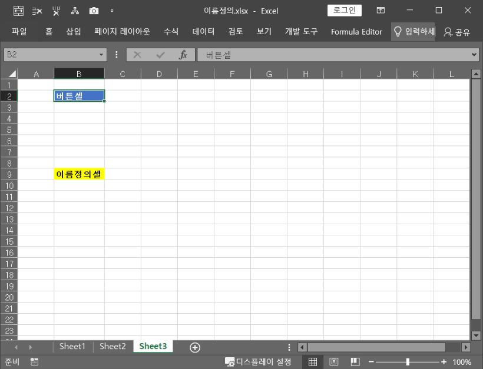Click the insert function fx icon
This screenshot has height=369, width=483.
(183, 55)
